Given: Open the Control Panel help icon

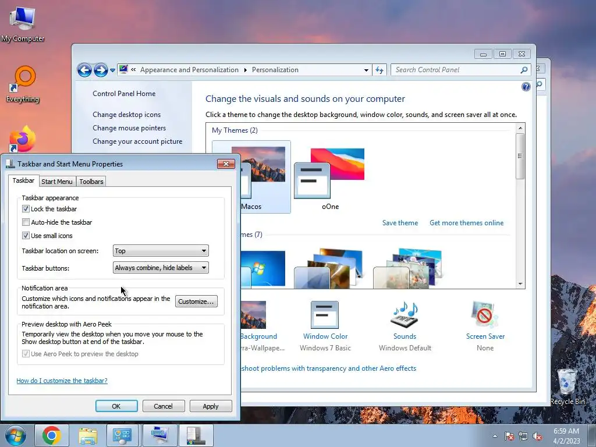Looking at the screenshot, I should click(x=526, y=87).
